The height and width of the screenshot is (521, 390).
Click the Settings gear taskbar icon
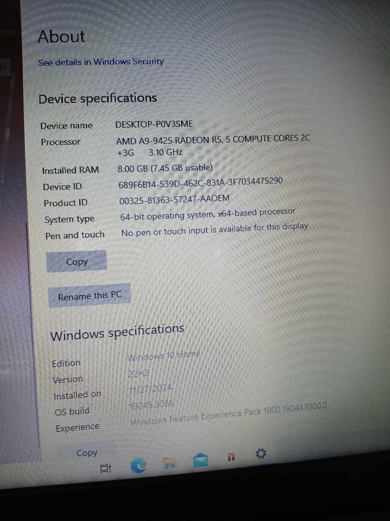coord(261,454)
